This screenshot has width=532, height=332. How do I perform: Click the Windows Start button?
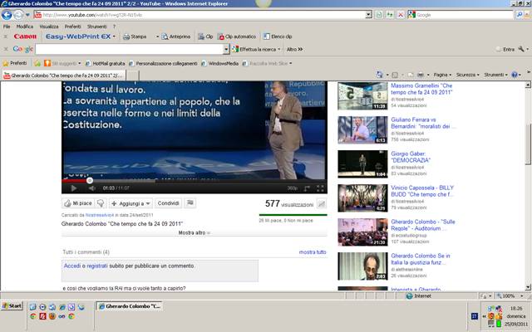click(12, 306)
